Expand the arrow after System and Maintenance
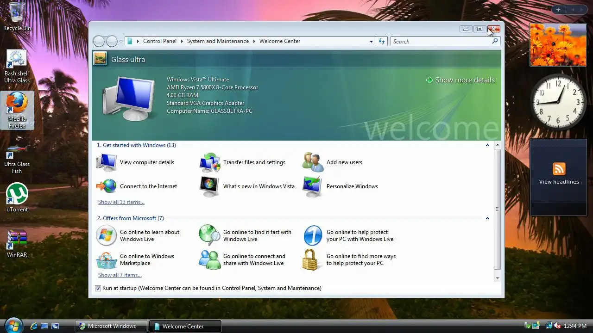The image size is (593, 333). click(x=254, y=41)
